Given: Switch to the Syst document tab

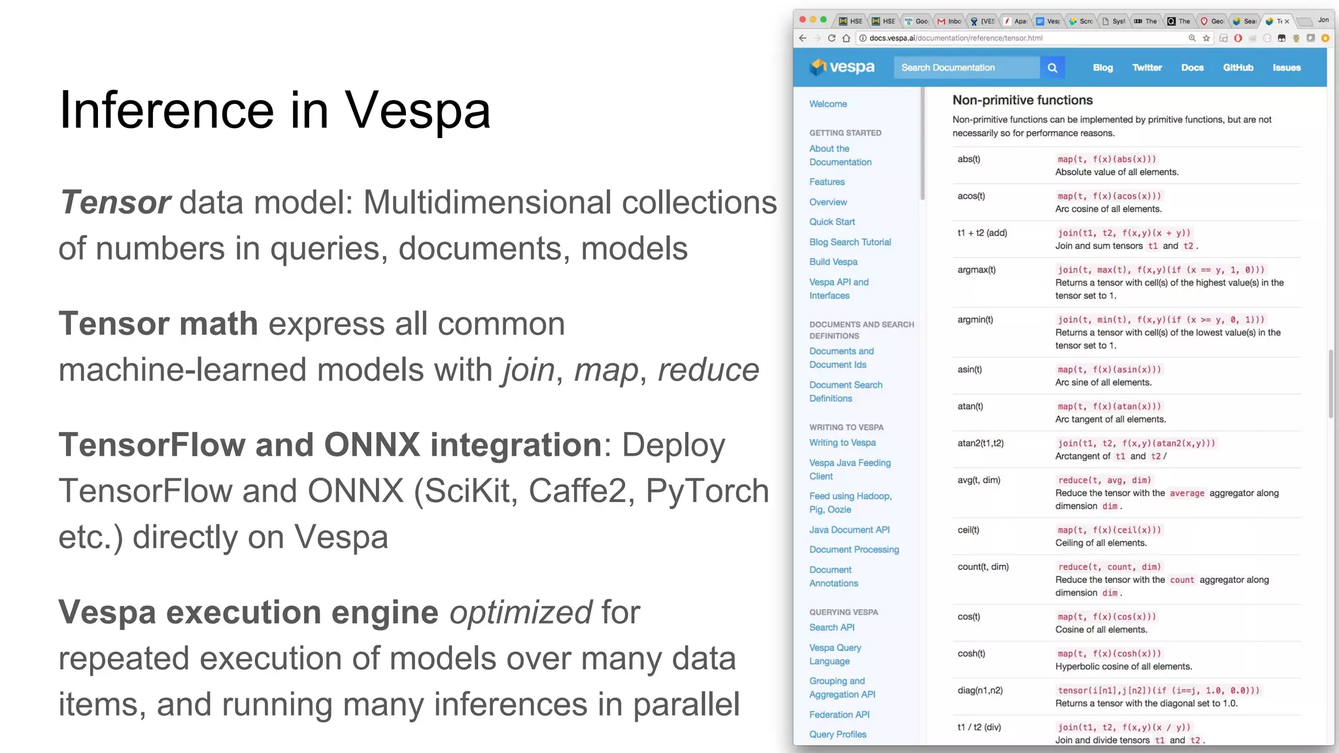Looking at the screenshot, I should 1114,21.
